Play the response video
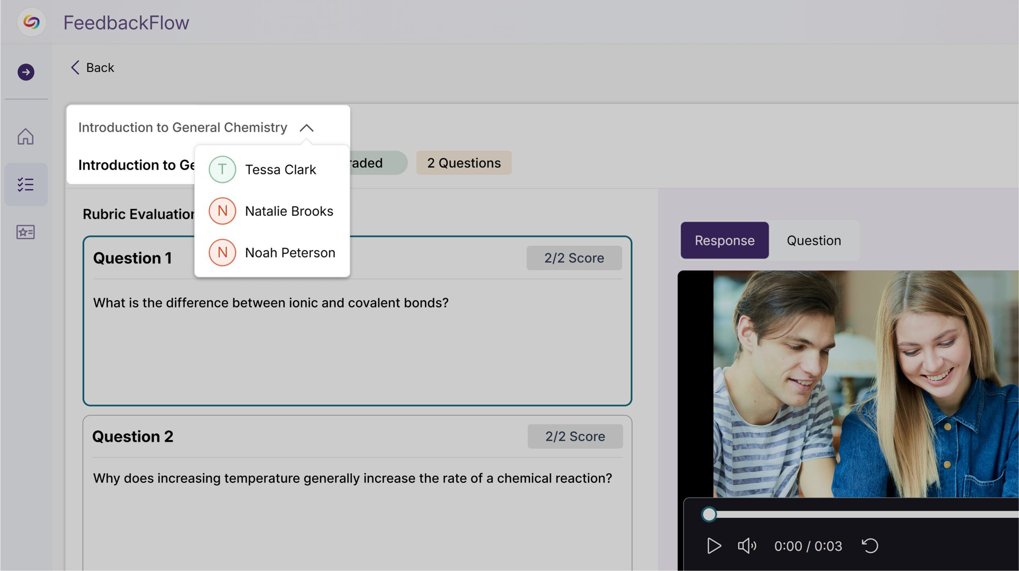 [x=714, y=546]
